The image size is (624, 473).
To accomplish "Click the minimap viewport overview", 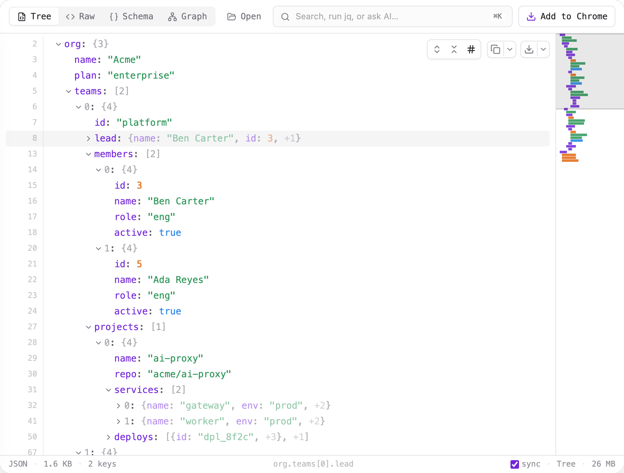I will click(590, 71).
